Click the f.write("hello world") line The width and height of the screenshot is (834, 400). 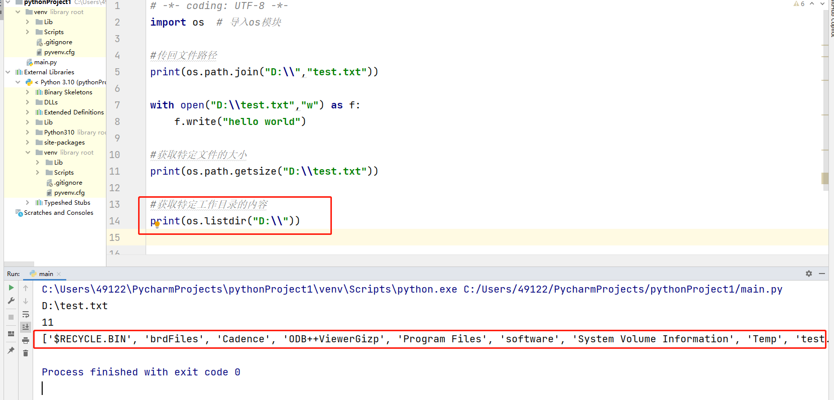click(x=240, y=121)
